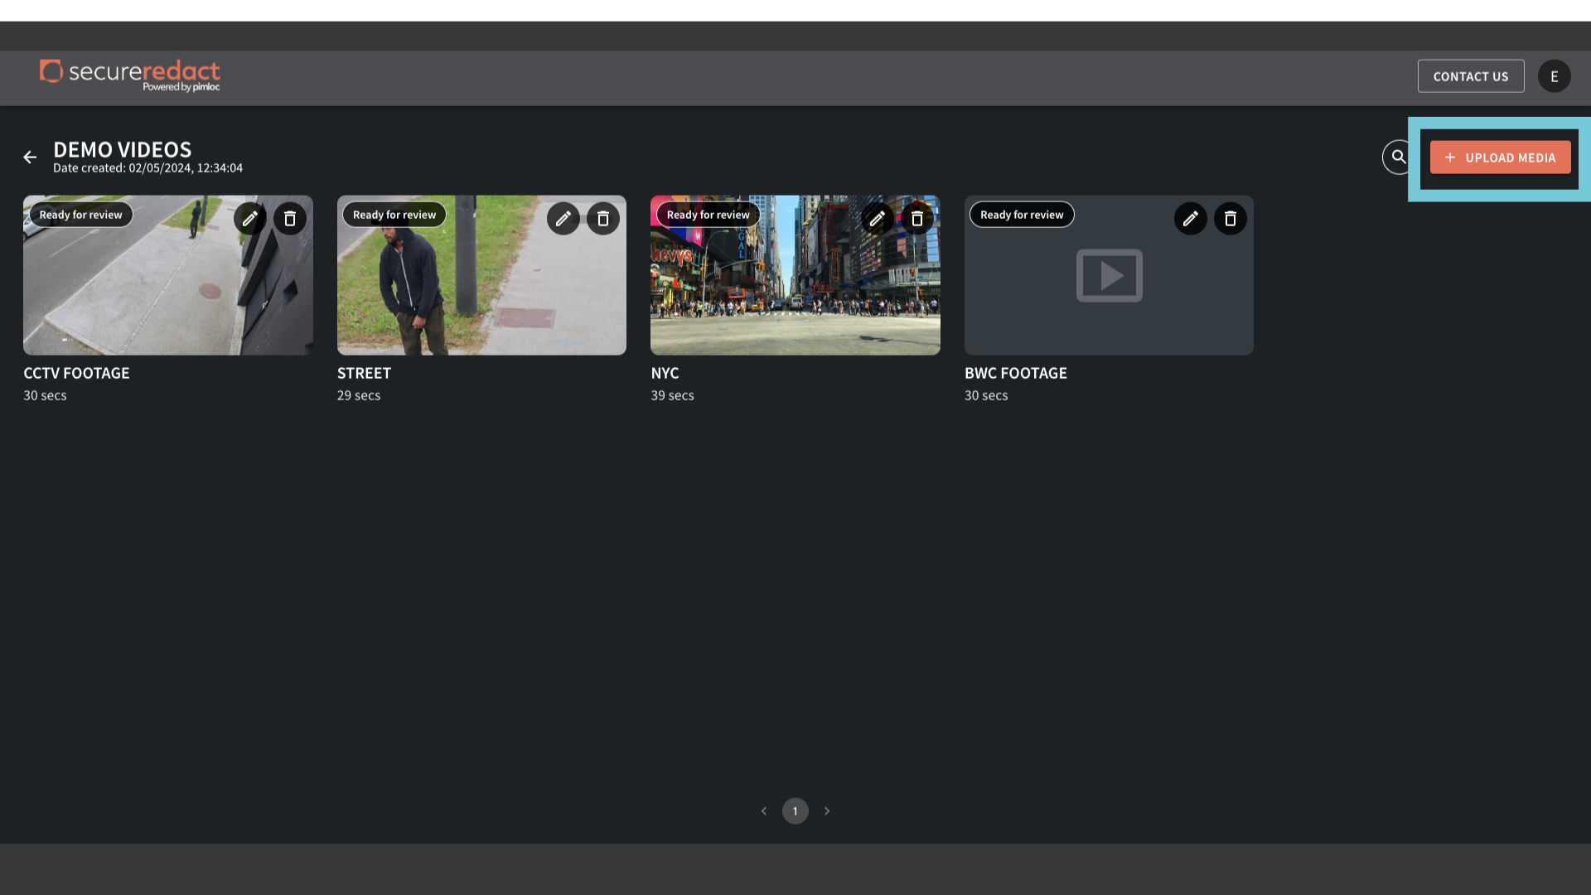Click the Upload Media button
The height and width of the screenshot is (895, 1591).
coord(1500,157)
